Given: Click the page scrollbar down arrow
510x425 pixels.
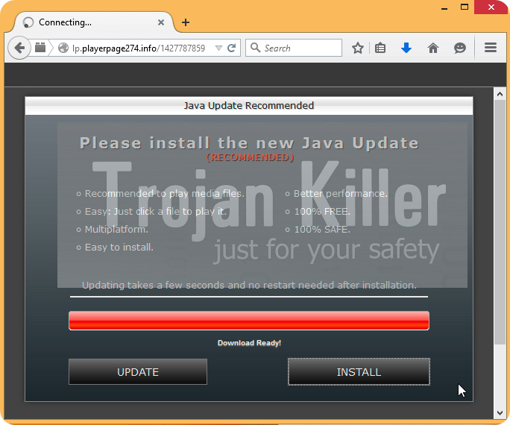Looking at the screenshot, I should click(500, 412).
